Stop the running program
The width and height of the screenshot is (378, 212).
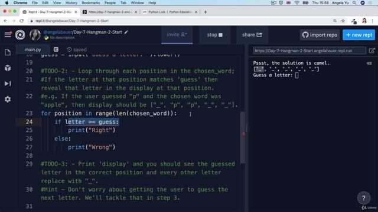[214, 35]
